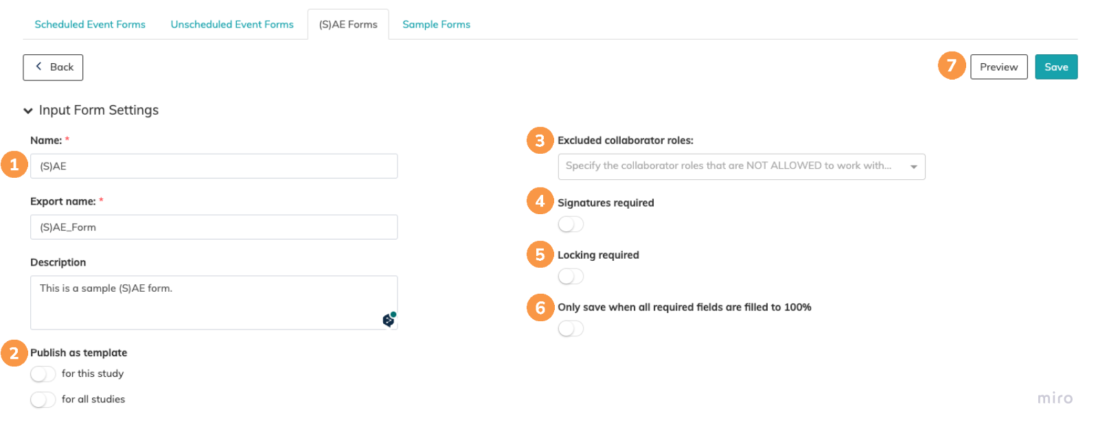
Task: Go back using the Back button
Action: [53, 67]
